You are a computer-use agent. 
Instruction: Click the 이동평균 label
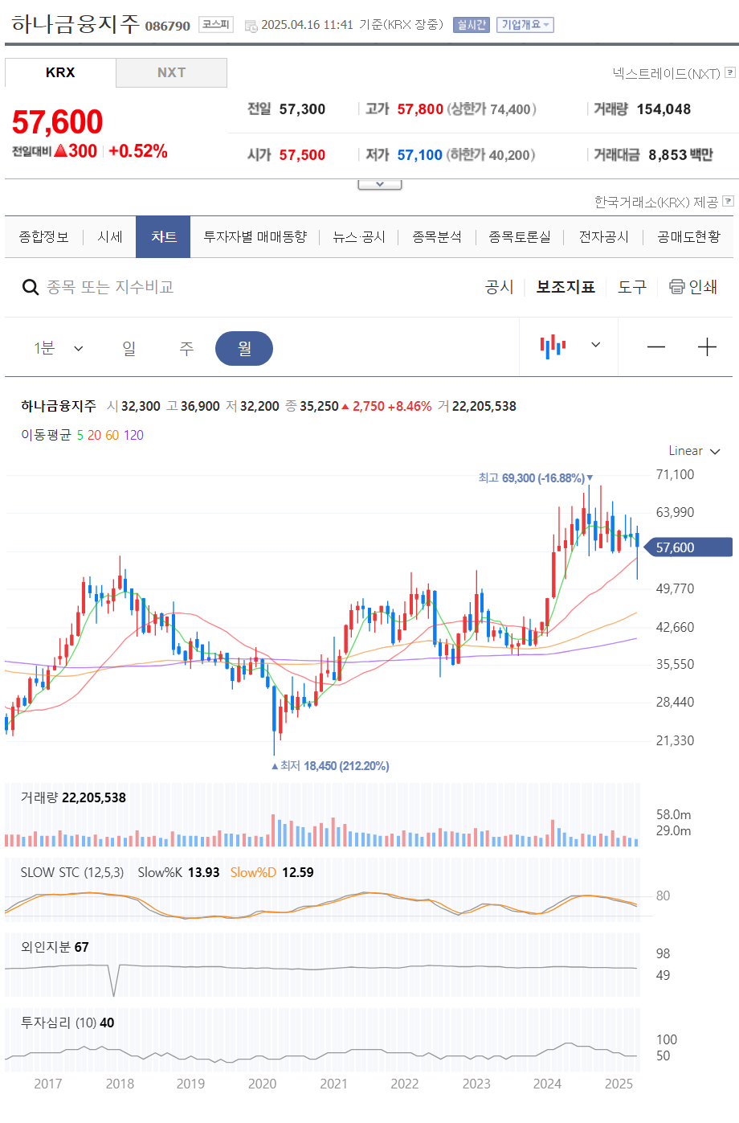[46, 435]
